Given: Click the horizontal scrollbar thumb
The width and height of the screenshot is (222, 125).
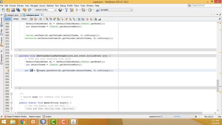Looking at the screenshot, I should (x=109, y=113).
